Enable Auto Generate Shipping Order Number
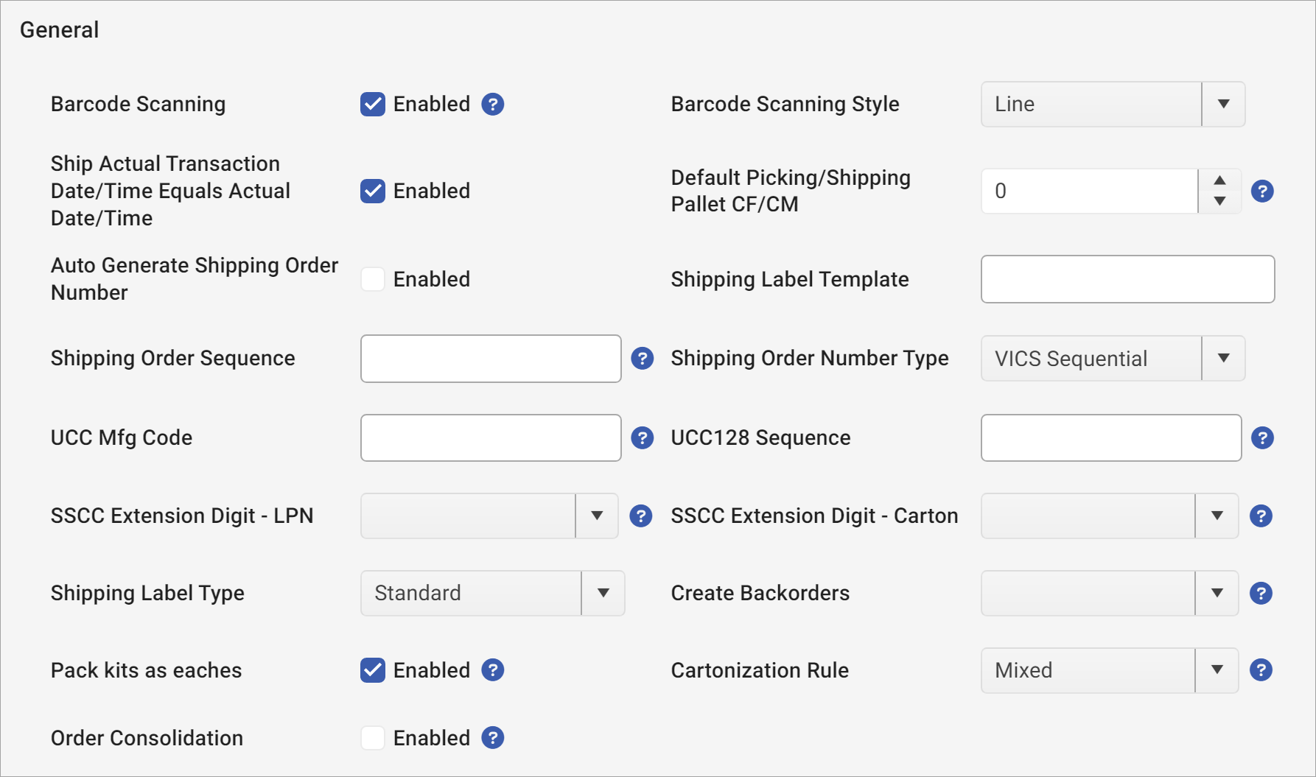This screenshot has width=1316, height=777. click(x=373, y=279)
